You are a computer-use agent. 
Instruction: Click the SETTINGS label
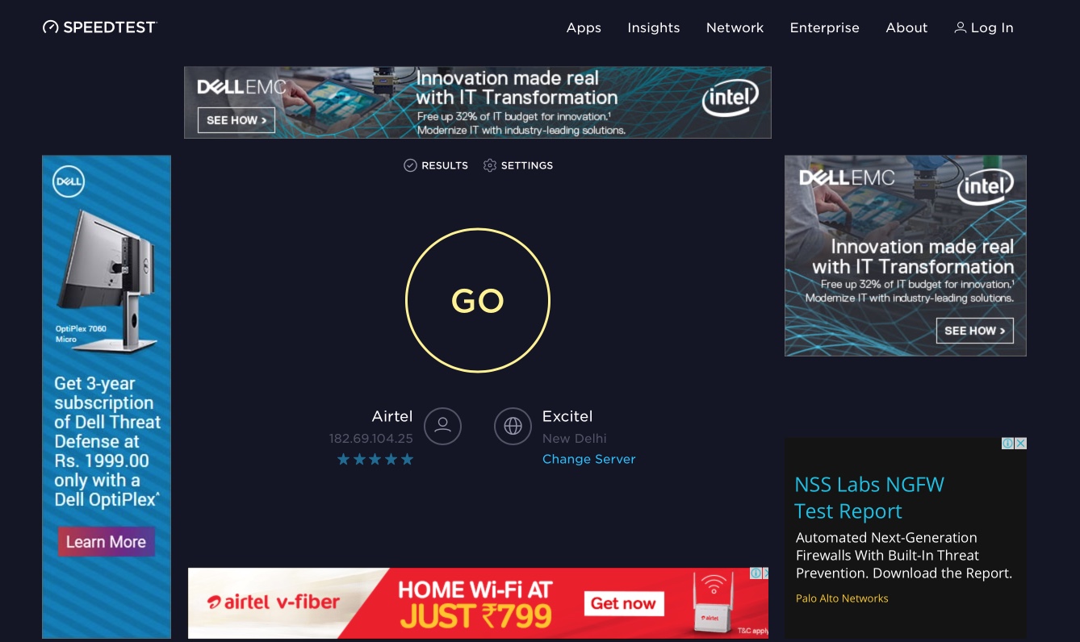pyautogui.click(x=527, y=165)
